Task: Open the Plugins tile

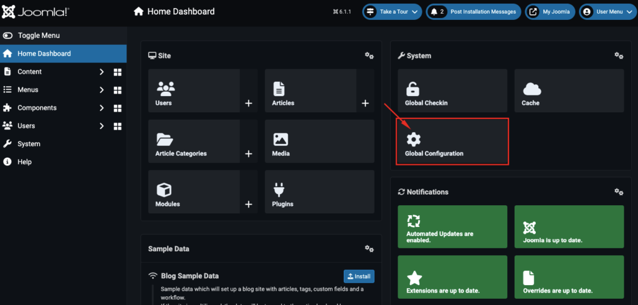Action: coord(320,192)
